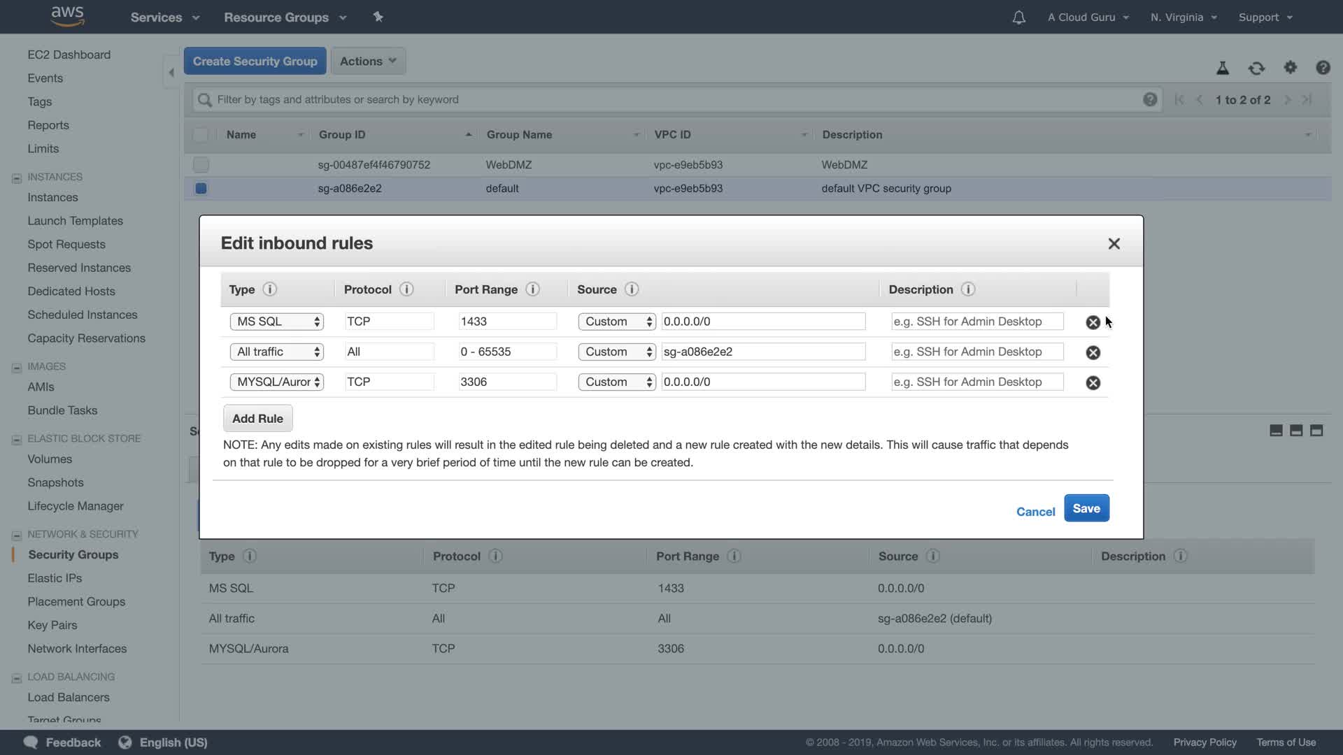Click the Add Rule button

click(x=257, y=419)
